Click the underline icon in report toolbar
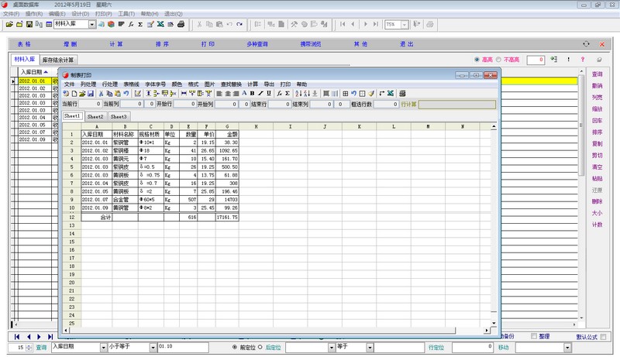Image resolution: width=620 pixels, height=357 pixels. (x=269, y=94)
